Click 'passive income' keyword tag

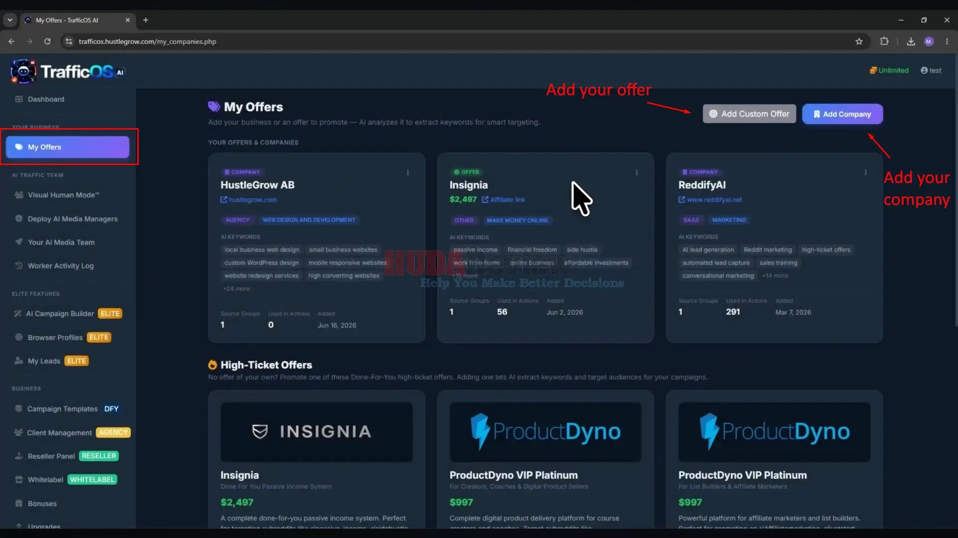click(475, 250)
